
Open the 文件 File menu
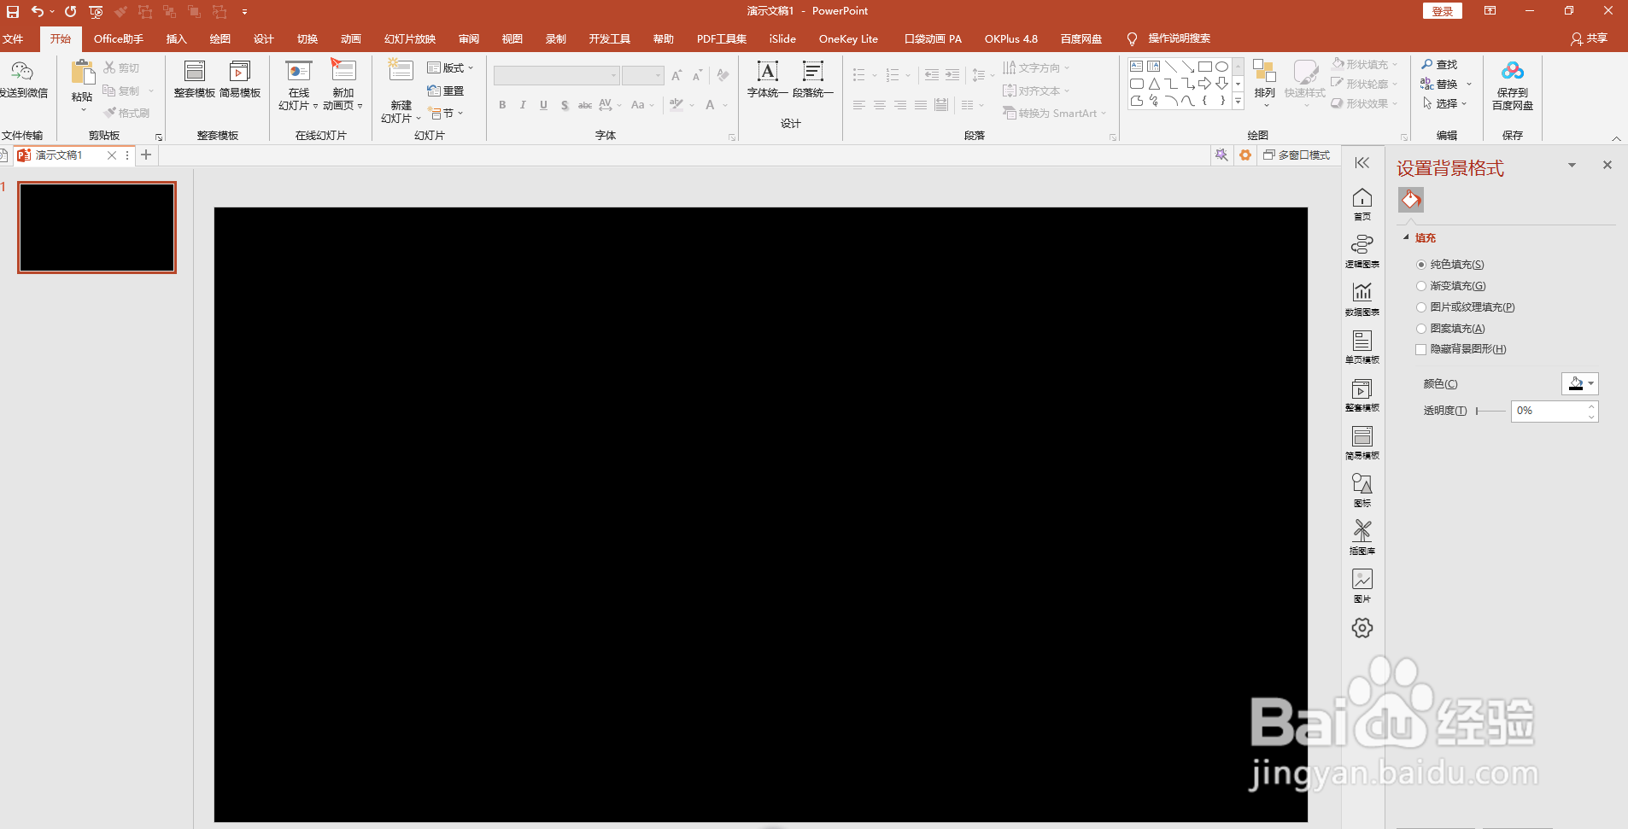coord(13,39)
